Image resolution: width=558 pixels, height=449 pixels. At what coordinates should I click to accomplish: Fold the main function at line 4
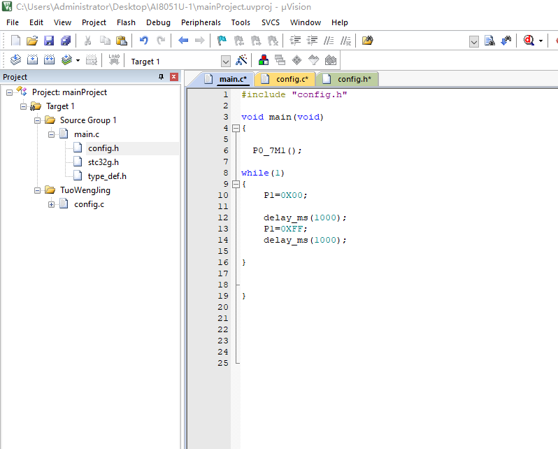coord(236,128)
